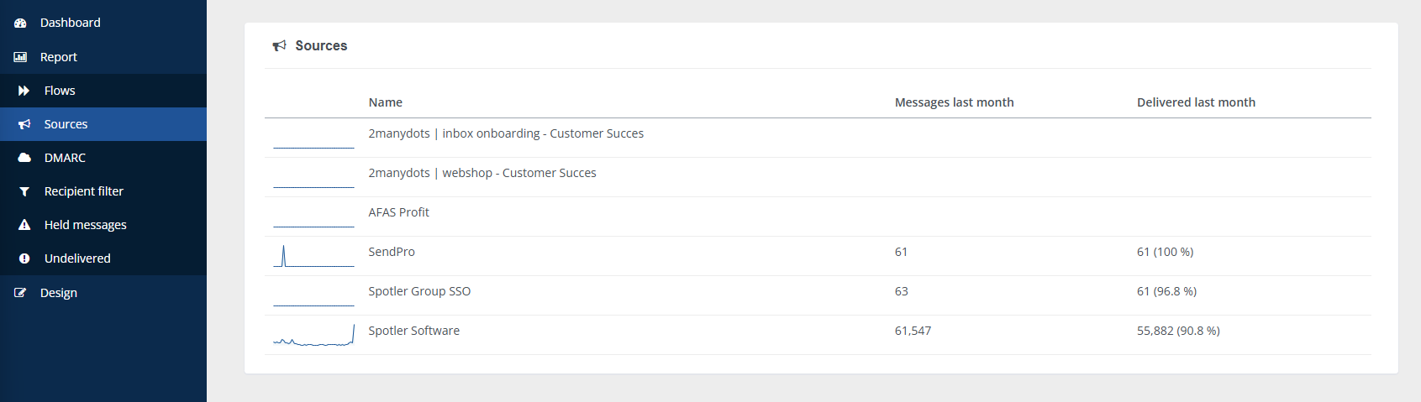Screen dimensions: 1421x402
Task: Open the Recipient filter menu item
Action: point(83,191)
